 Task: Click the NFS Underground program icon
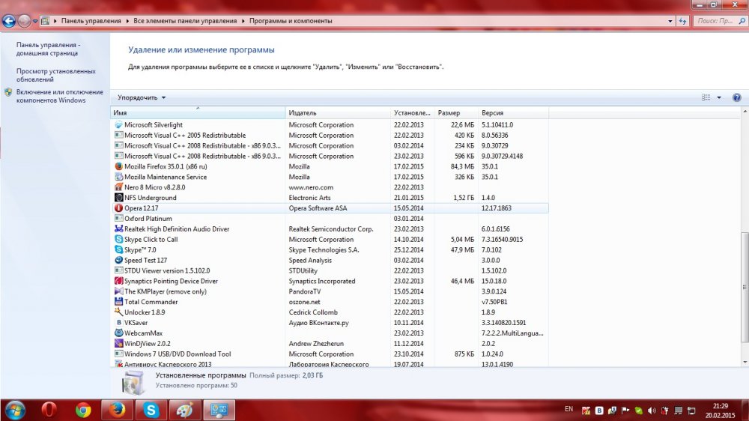(118, 198)
